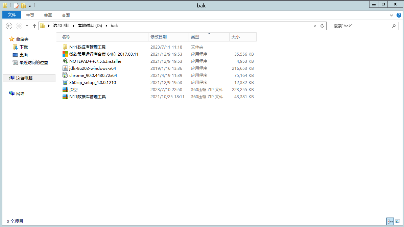Image resolution: width=404 pixels, height=227 pixels.
Task: Open the N11数据库管理工具 folder icon
Action: pos(65,47)
